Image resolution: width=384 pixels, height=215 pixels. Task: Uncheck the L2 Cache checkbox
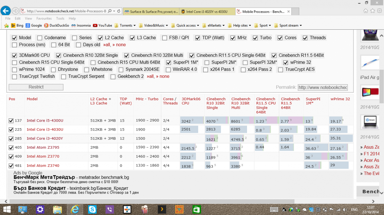(x=100, y=38)
